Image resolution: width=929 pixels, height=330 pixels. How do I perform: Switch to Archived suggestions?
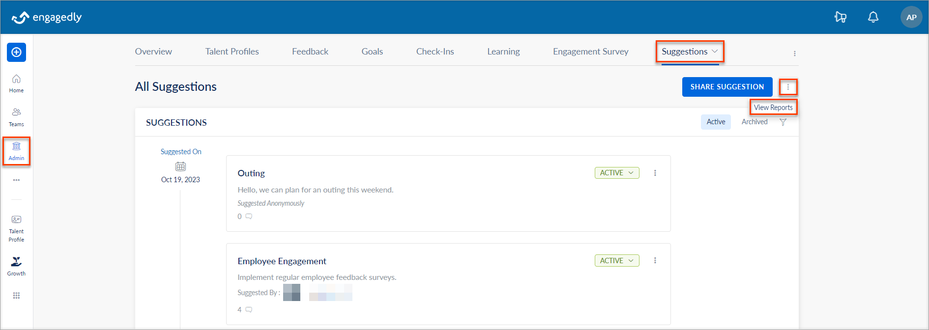tap(755, 122)
